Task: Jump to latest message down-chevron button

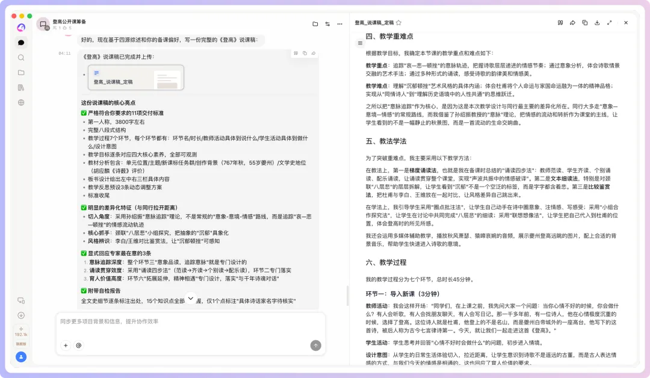Action: coord(191,298)
